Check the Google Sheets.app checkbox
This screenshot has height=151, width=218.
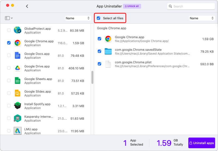[x=9, y=81]
